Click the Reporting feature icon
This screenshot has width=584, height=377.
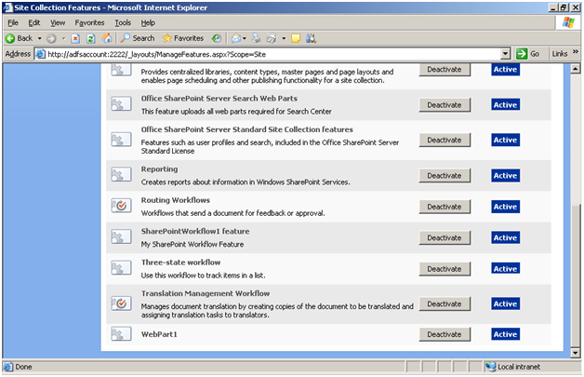pyautogui.click(x=121, y=175)
